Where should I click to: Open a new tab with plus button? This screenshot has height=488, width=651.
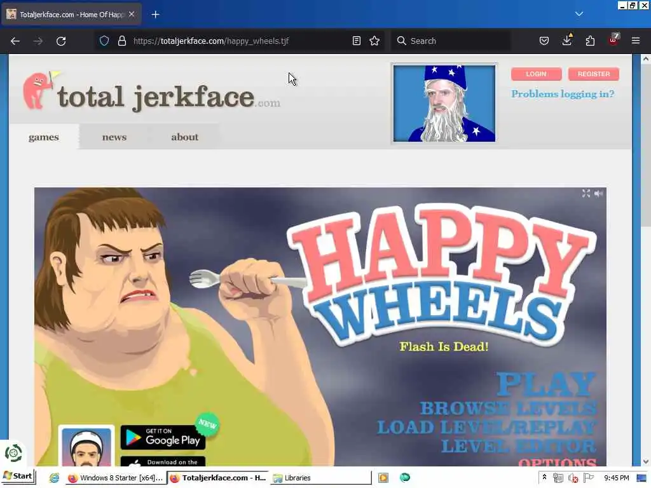click(155, 15)
